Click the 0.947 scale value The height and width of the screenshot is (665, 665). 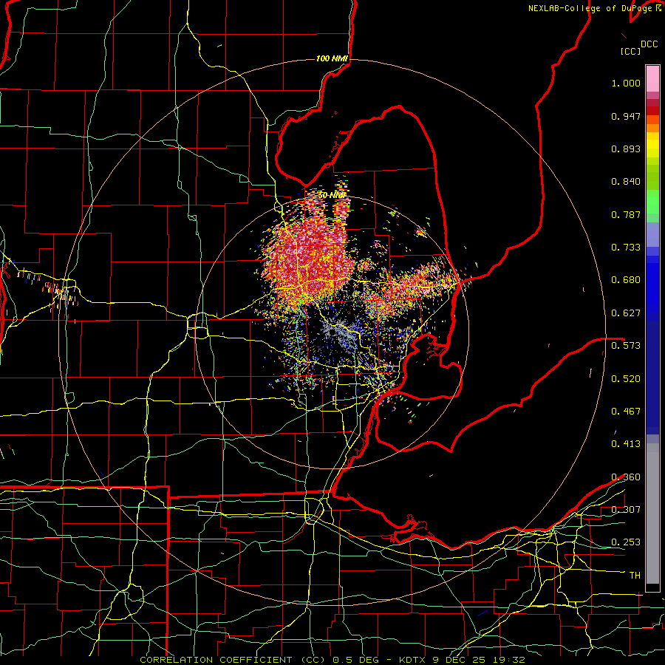tap(626, 116)
